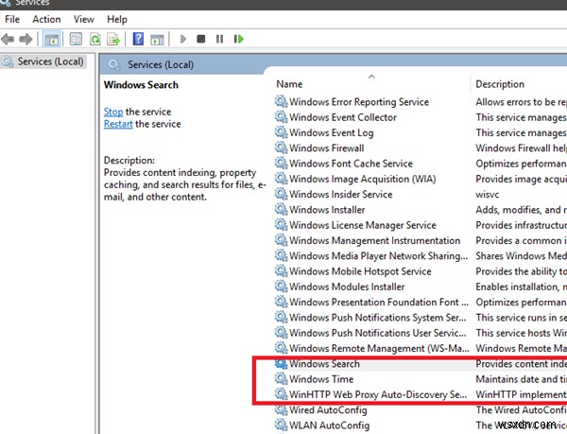Click the Pause Service icon
This screenshot has width=567, height=434.
click(219, 39)
